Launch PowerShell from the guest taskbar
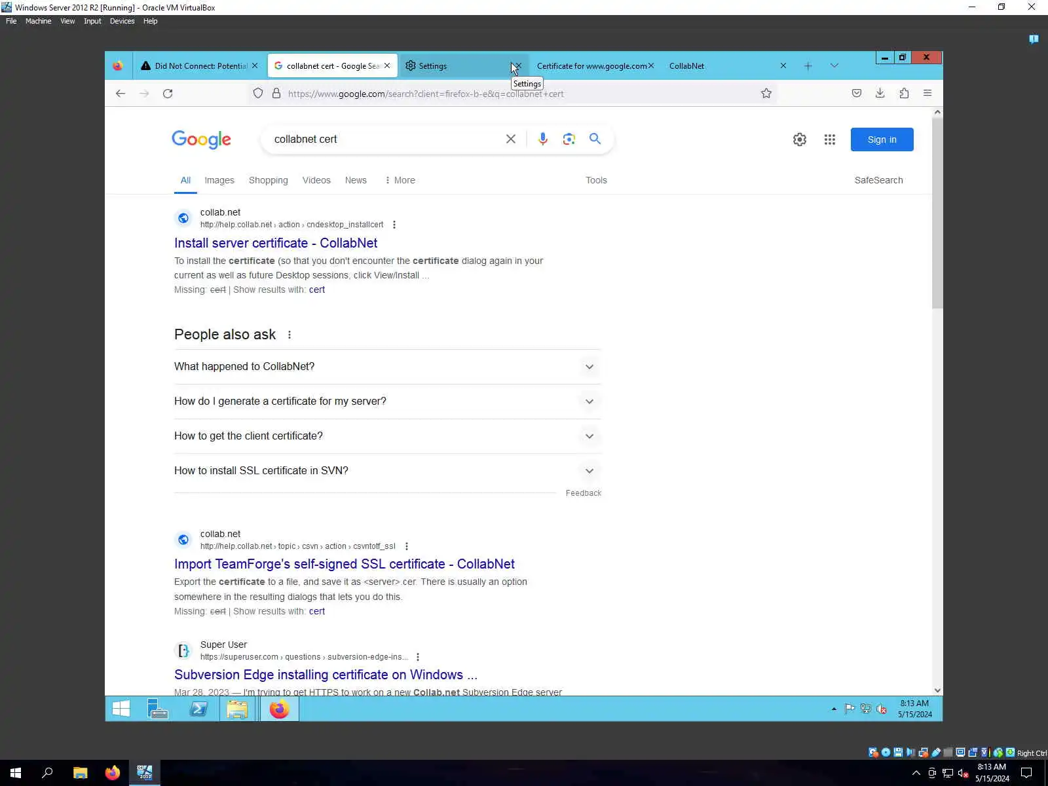This screenshot has width=1048, height=786. 198,709
